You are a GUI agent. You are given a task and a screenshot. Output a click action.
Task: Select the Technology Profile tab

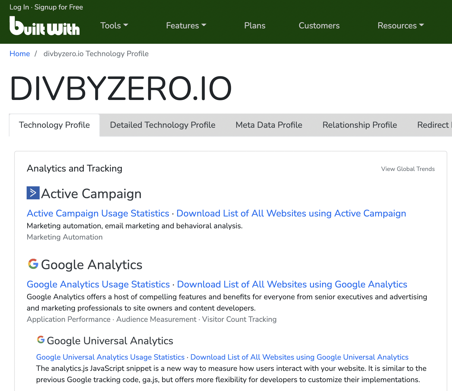coord(54,125)
